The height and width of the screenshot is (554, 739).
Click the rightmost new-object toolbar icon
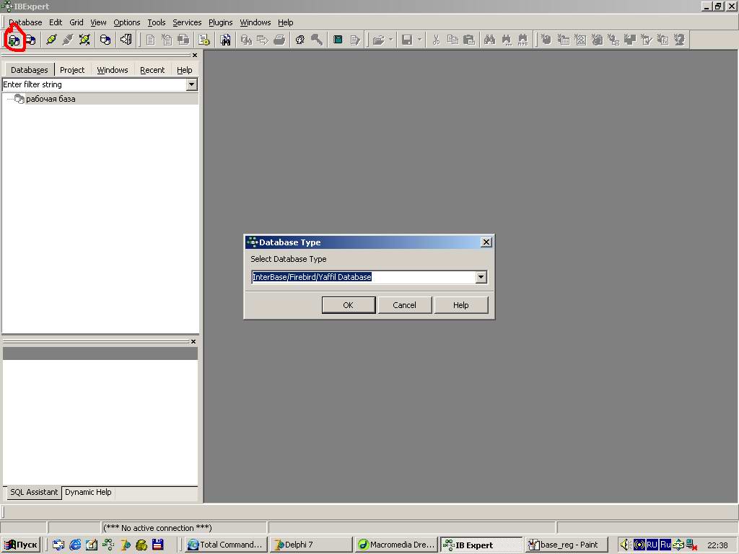tap(679, 40)
